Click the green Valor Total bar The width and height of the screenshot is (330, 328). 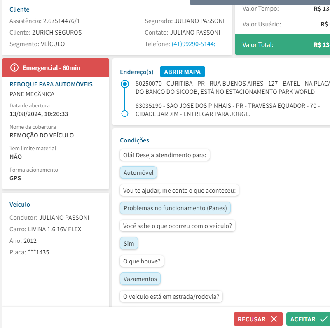coord(282,44)
